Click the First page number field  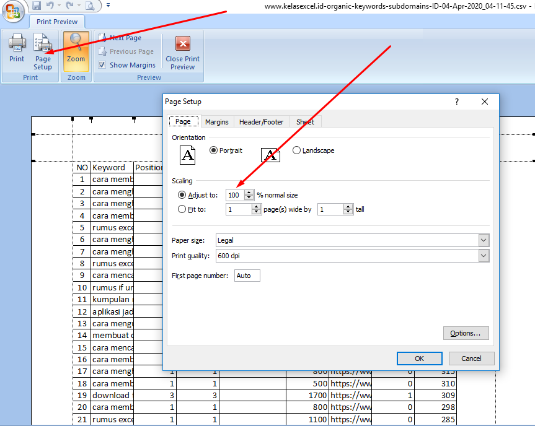[x=247, y=276]
